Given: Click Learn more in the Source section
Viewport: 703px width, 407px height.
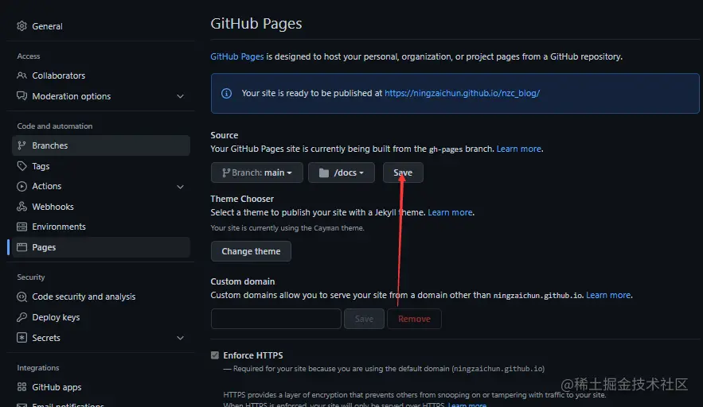Looking at the screenshot, I should coord(519,149).
